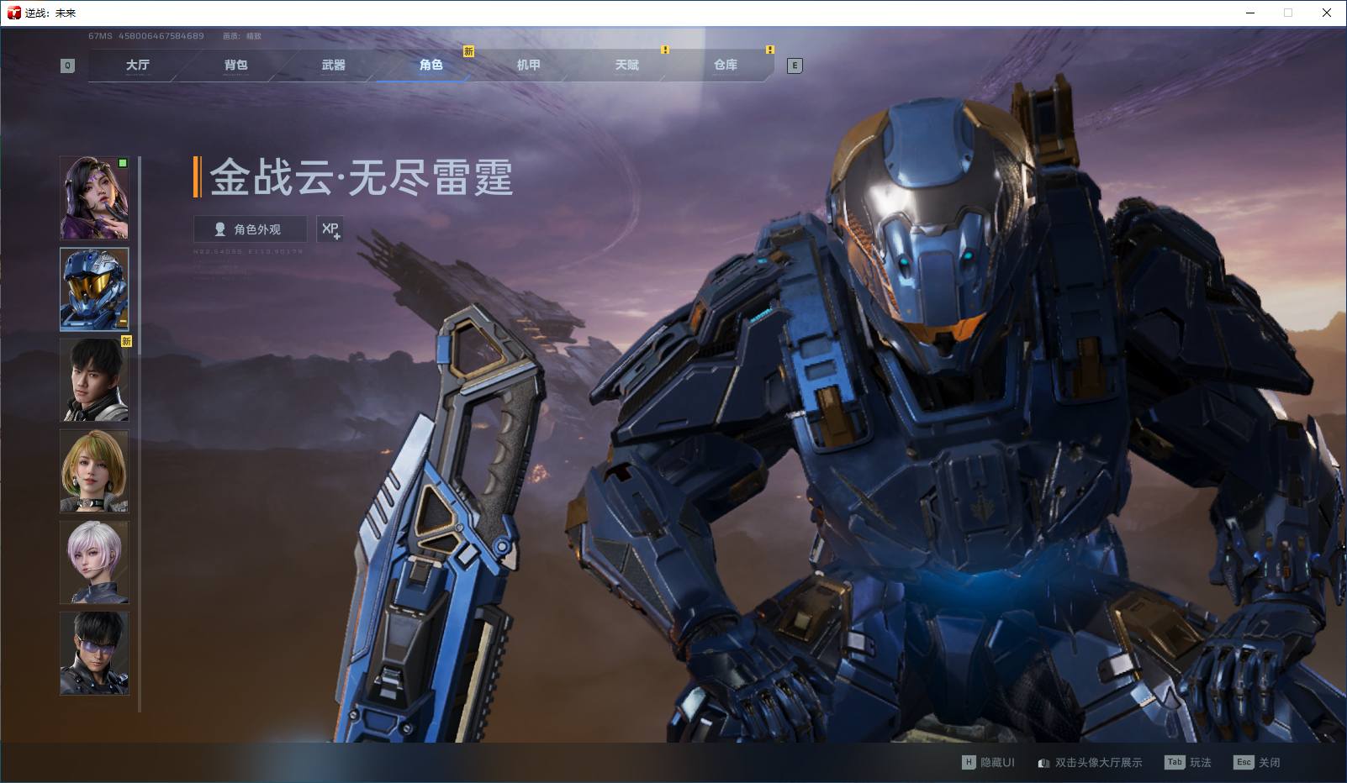
Task: Select the purple-haired woman character portrait
Action: [x=94, y=197]
